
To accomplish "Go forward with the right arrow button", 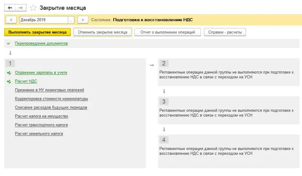I will pyautogui.click(x=21, y=8).
